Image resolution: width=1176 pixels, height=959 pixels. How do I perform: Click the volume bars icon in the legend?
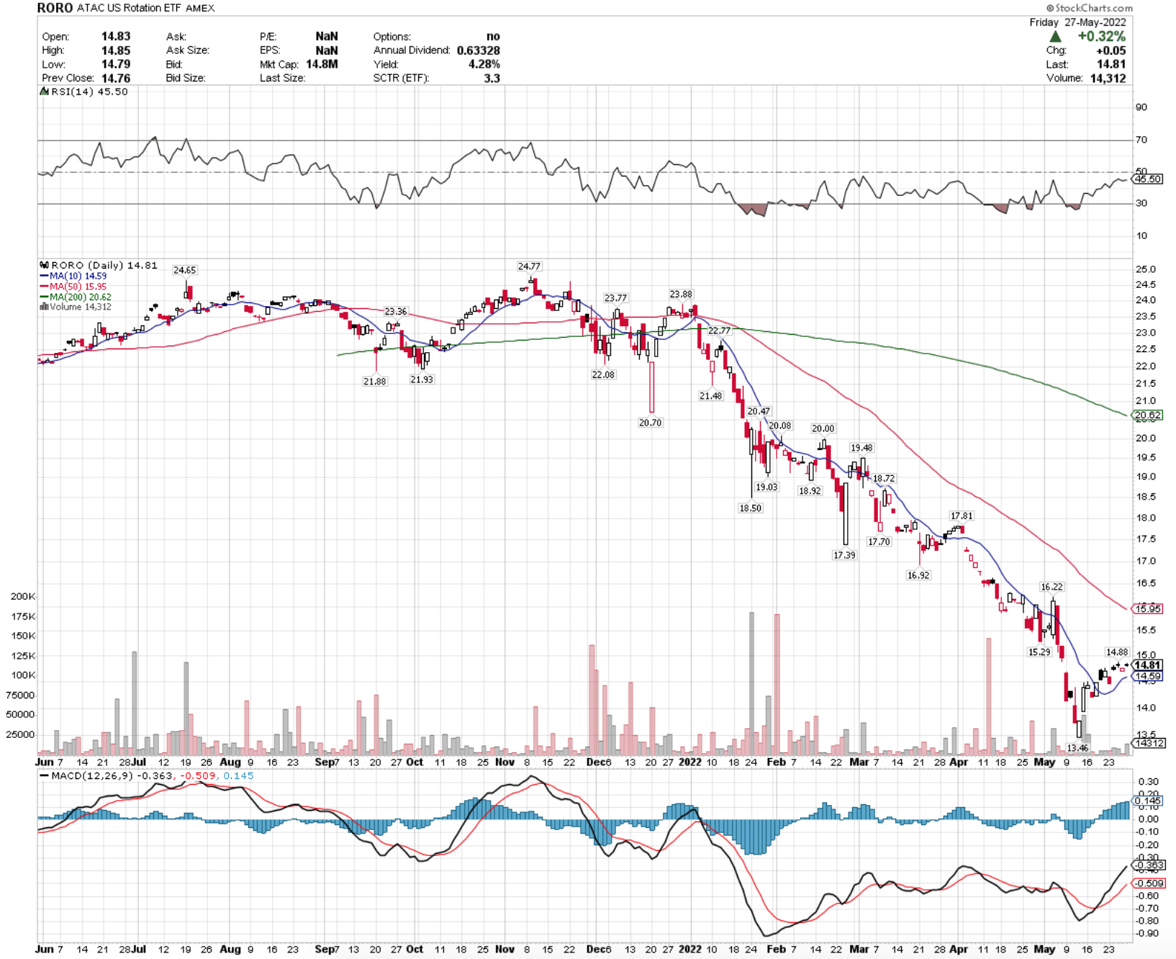(44, 307)
